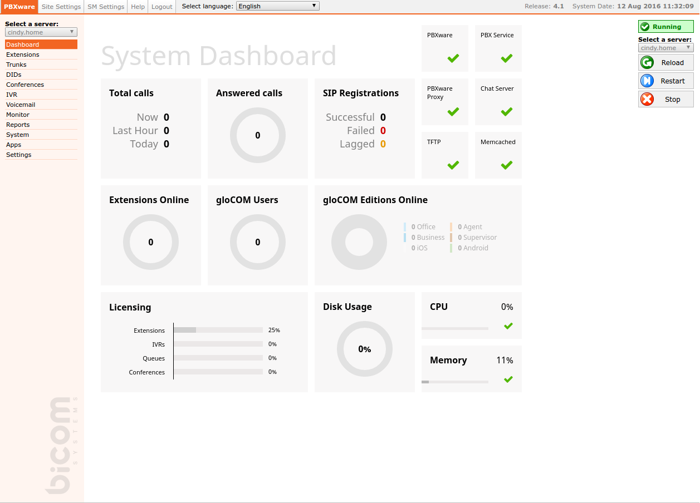700x503 pixels.
Task: Click the Successful registrations count
Action: tap(383, 117)
